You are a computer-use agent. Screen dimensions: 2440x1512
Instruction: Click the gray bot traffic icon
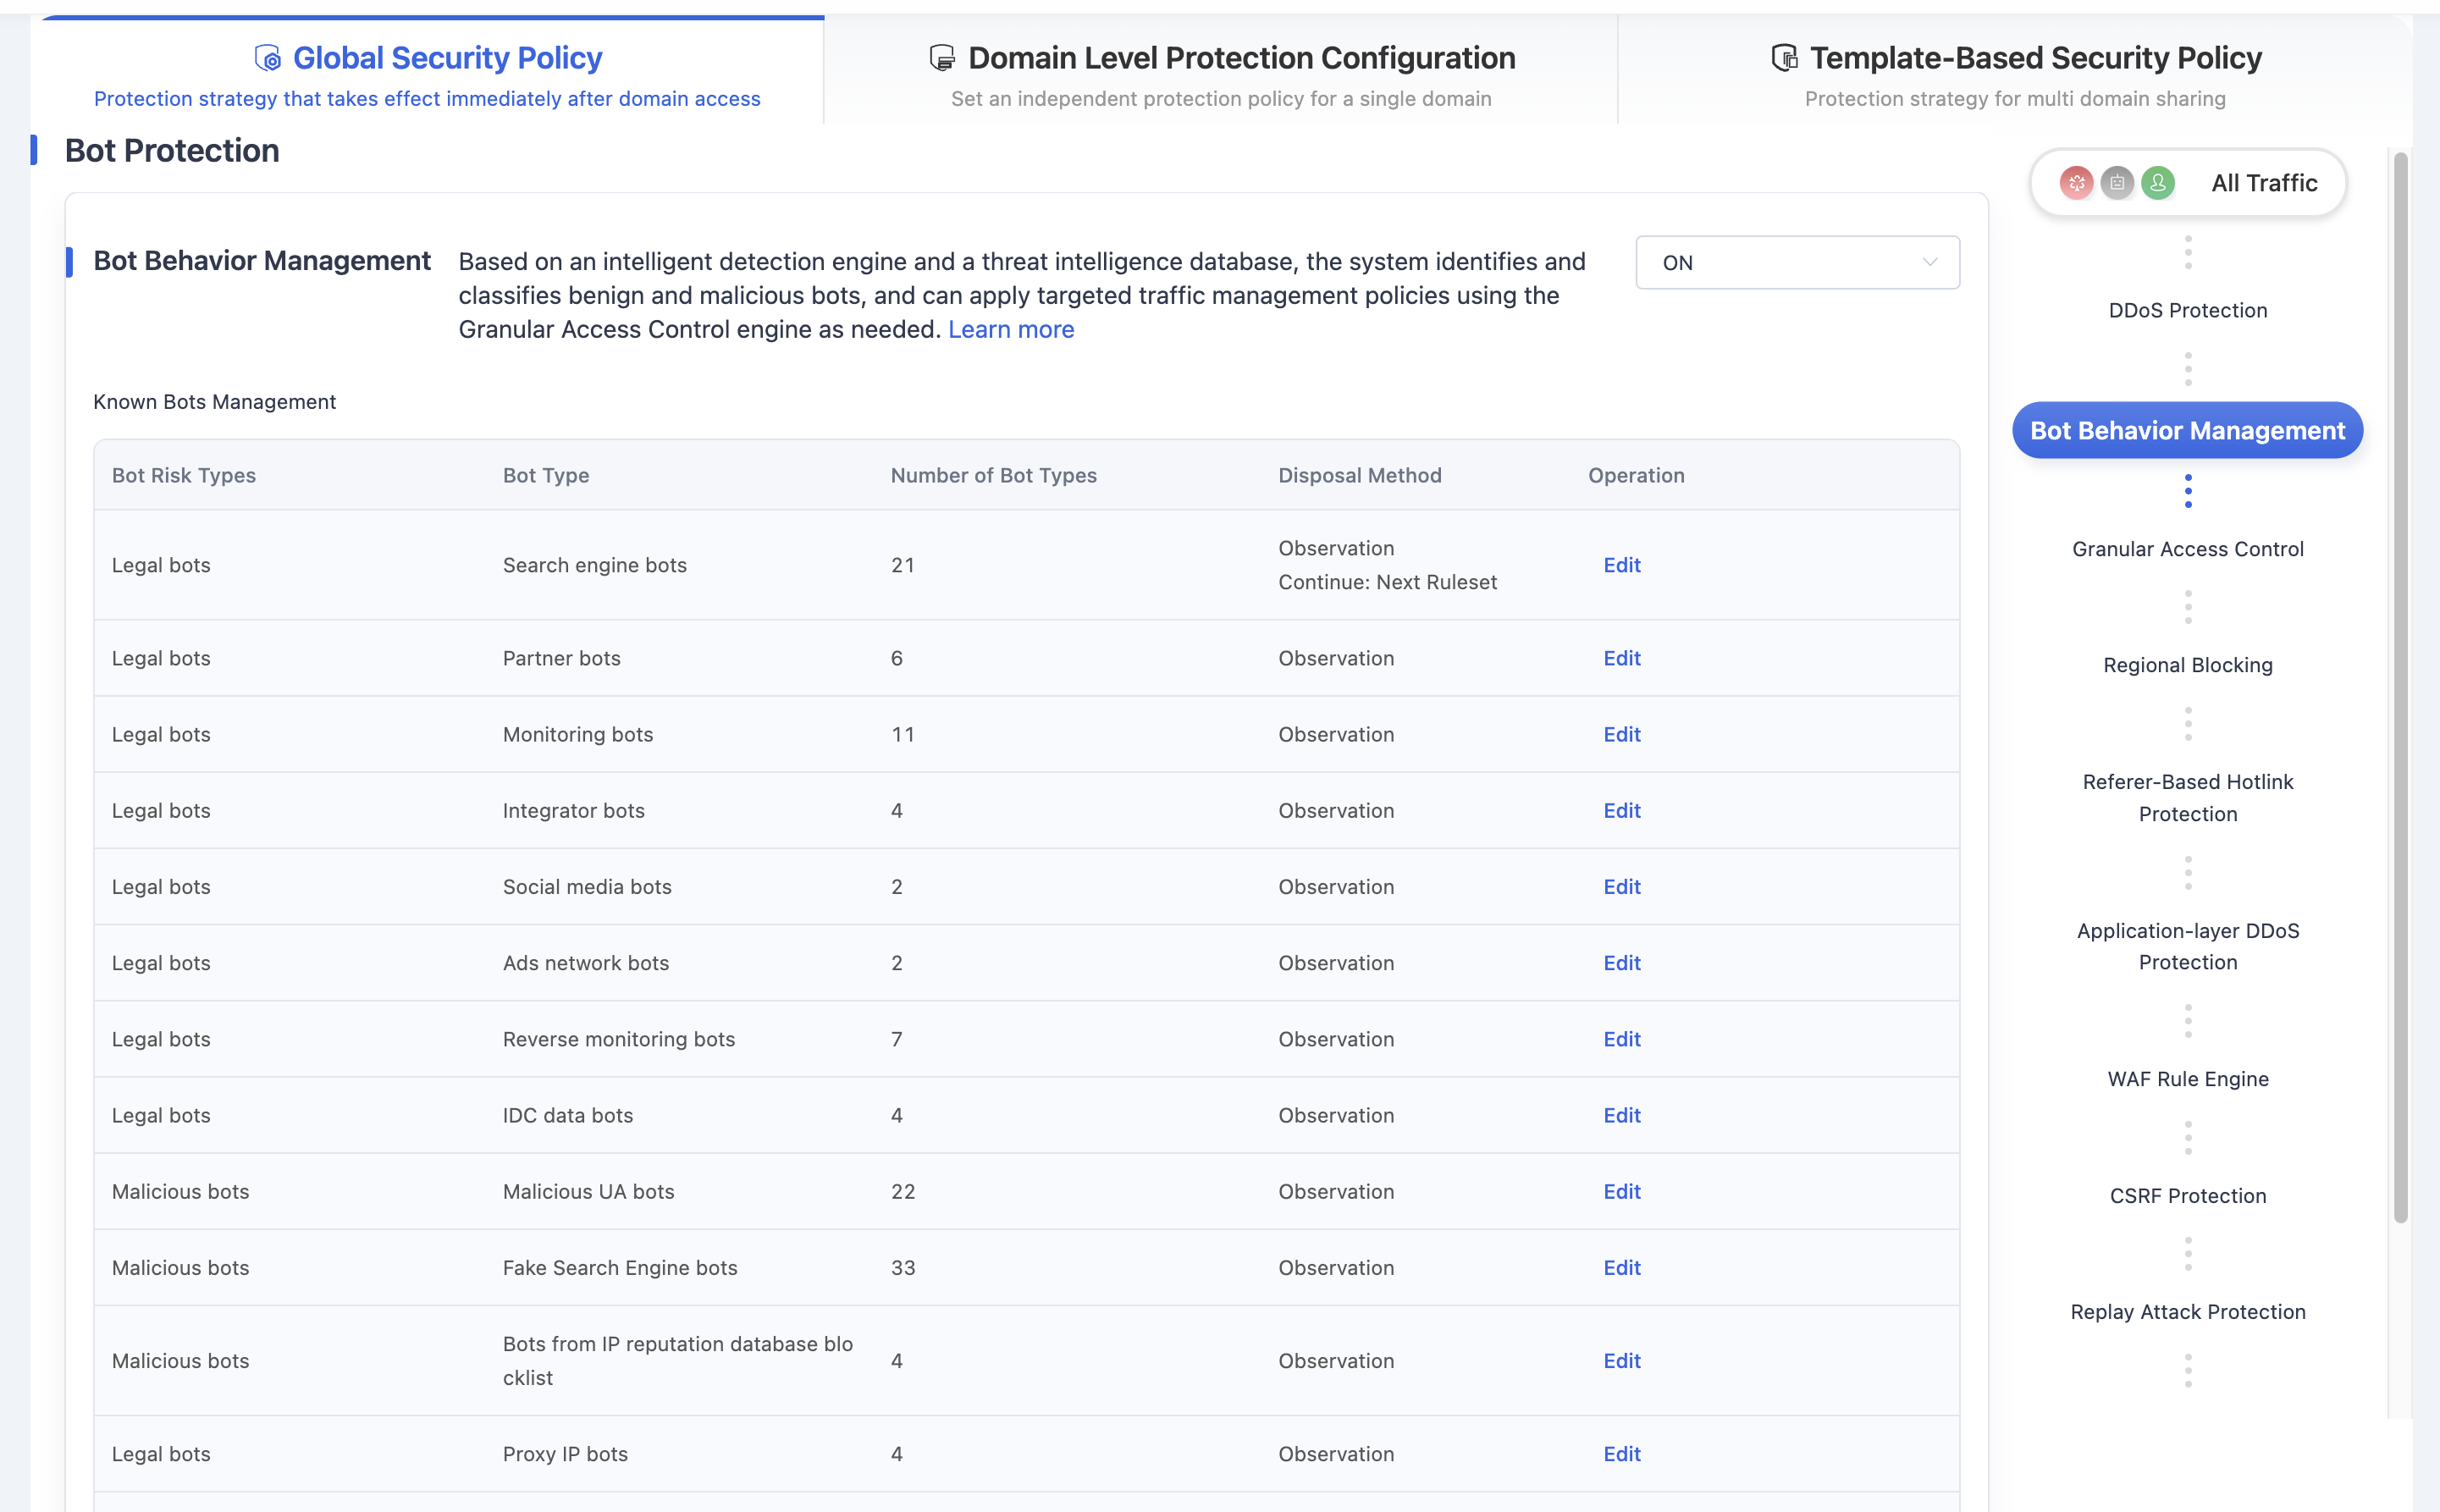2117,183
